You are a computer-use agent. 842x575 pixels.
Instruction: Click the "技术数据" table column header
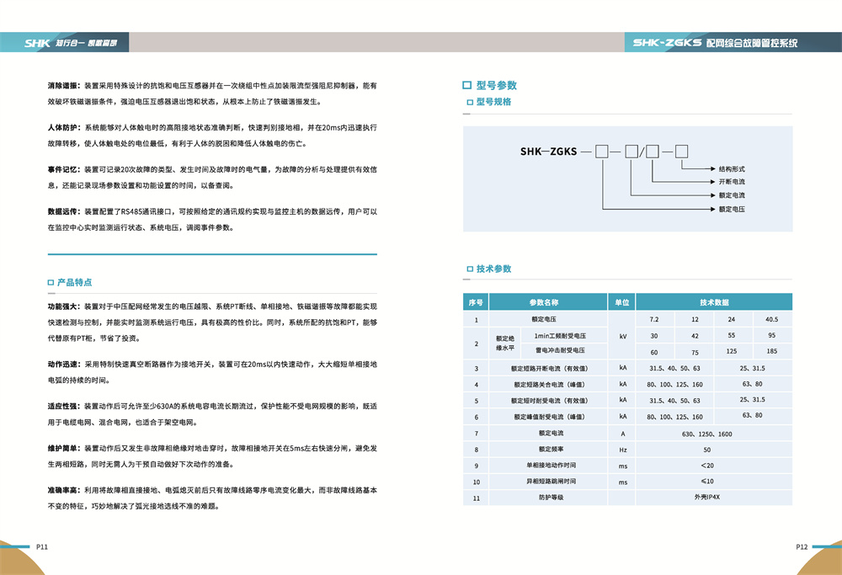point(714,302)
